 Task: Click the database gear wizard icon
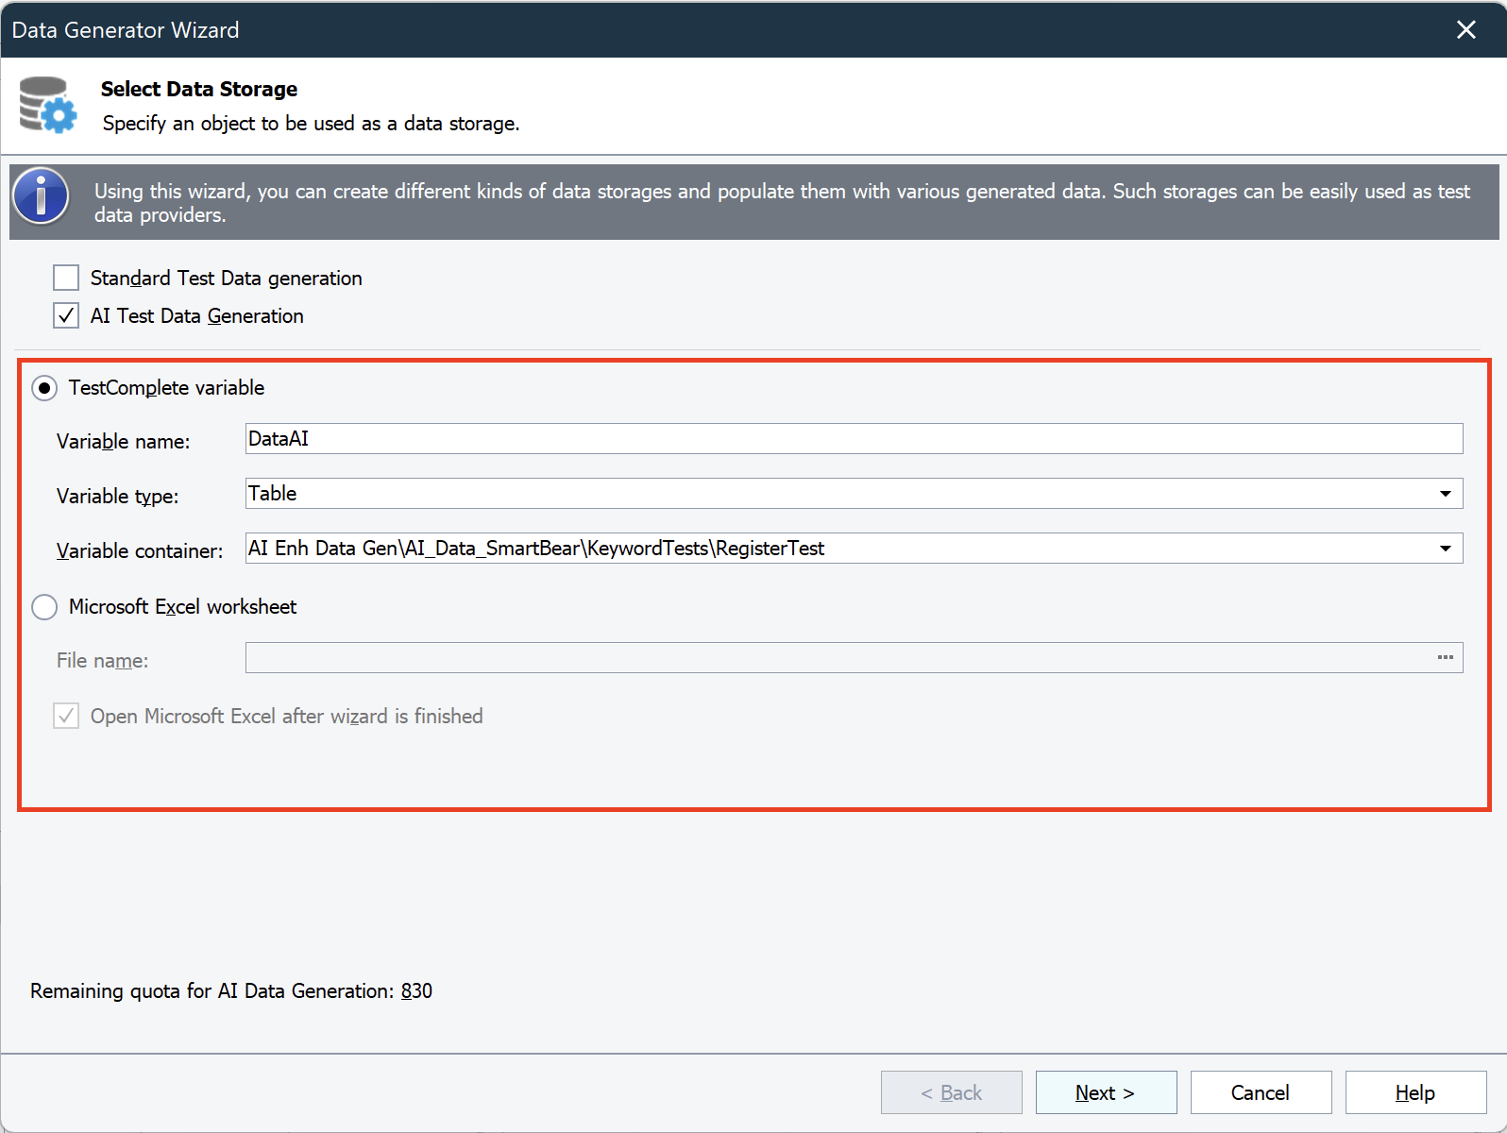[47, 105]
